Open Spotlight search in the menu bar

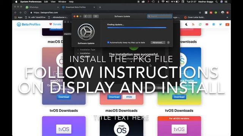(216, 2)
